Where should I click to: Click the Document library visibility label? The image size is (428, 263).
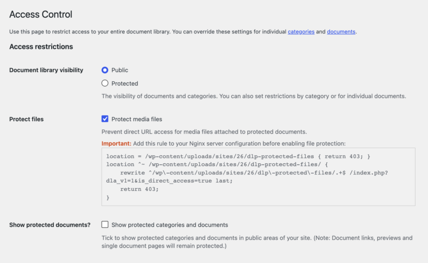[46, 70]
